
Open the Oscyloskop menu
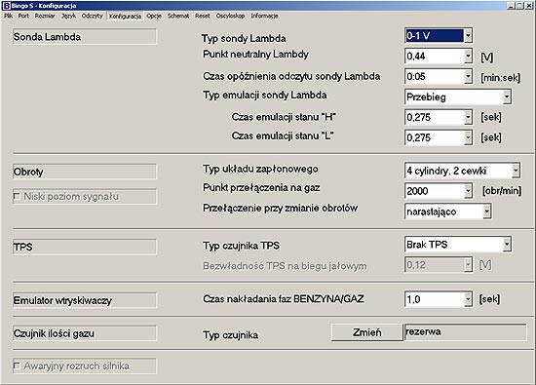pyautogui.click(x=230, y=16)
